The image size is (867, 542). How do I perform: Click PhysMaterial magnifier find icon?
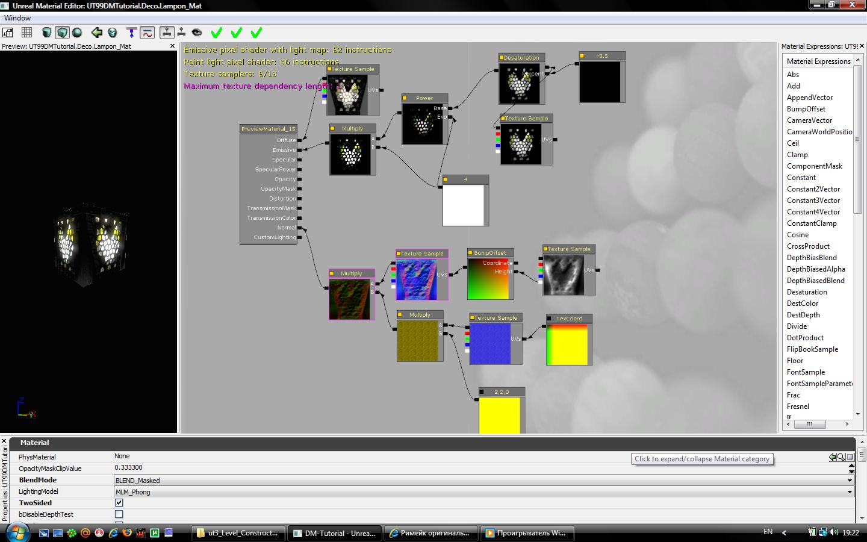(841, 457)
